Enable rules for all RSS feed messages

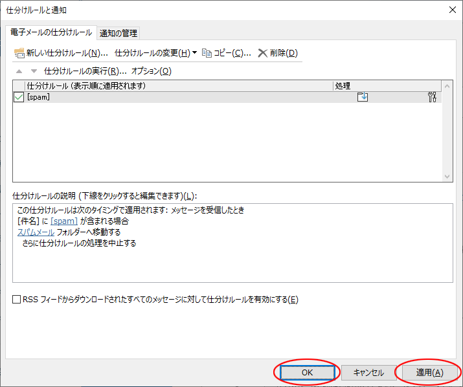pyautogui.click(x=17, y=300)
